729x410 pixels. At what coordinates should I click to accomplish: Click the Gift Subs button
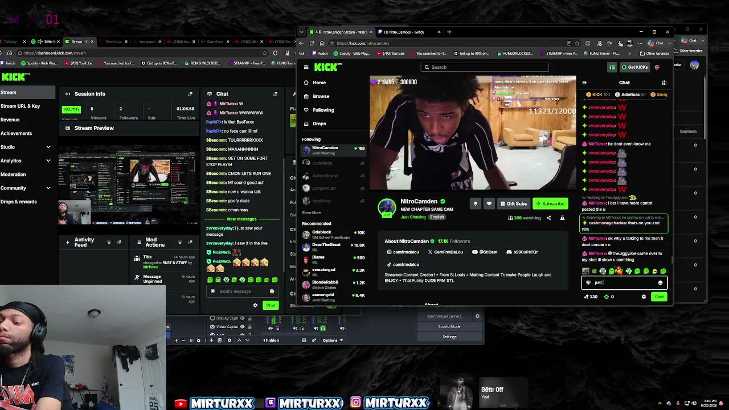tap(513, 203)
